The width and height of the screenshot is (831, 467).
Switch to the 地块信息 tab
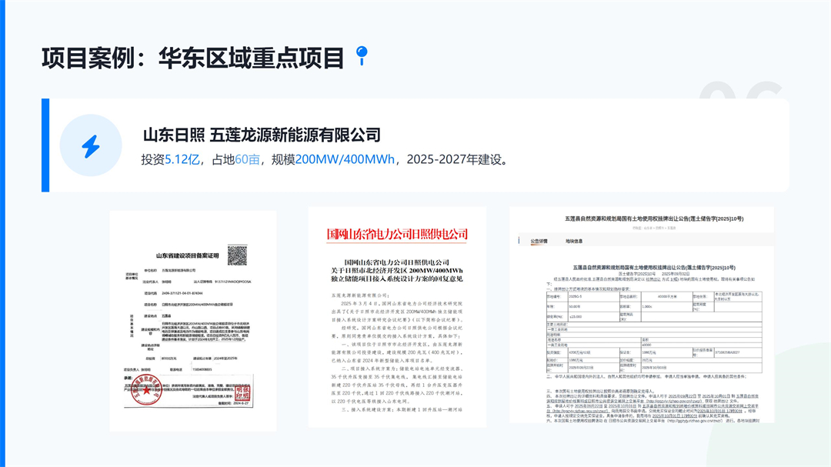[x=575, y=241]
